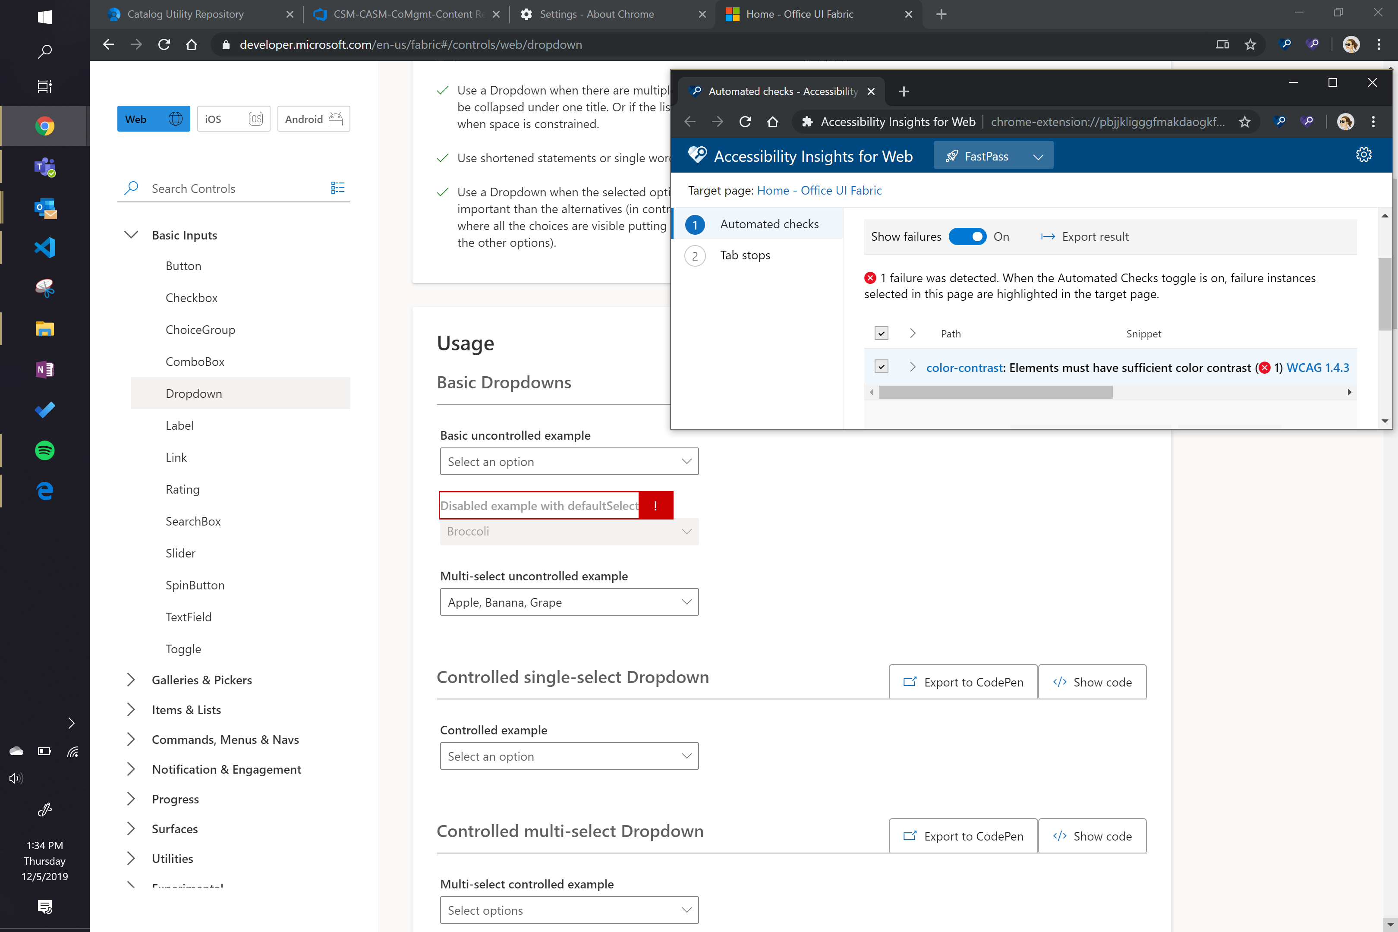
Task: Click the results horizontal scrollbar thumb
Action: coord(995,392)
